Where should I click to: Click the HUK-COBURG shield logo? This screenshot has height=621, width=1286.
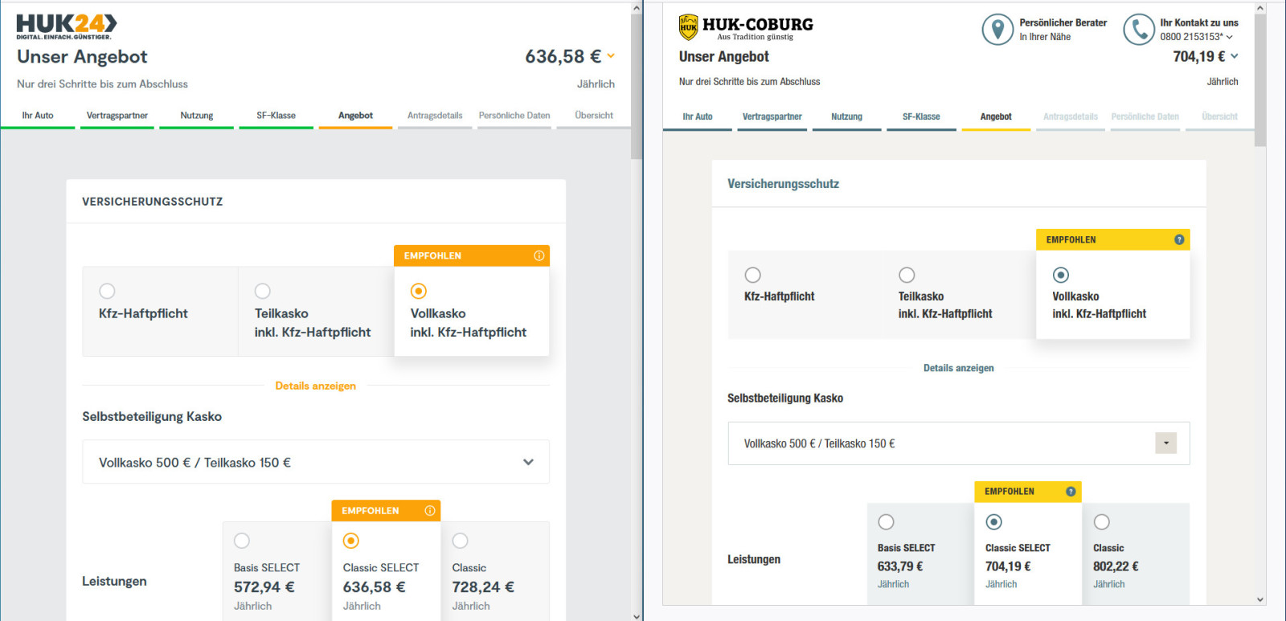[688, 27]
